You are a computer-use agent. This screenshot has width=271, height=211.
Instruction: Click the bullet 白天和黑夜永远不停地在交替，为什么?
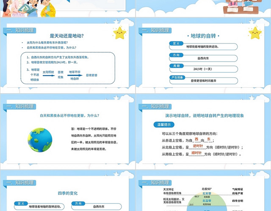pos(52,48)
